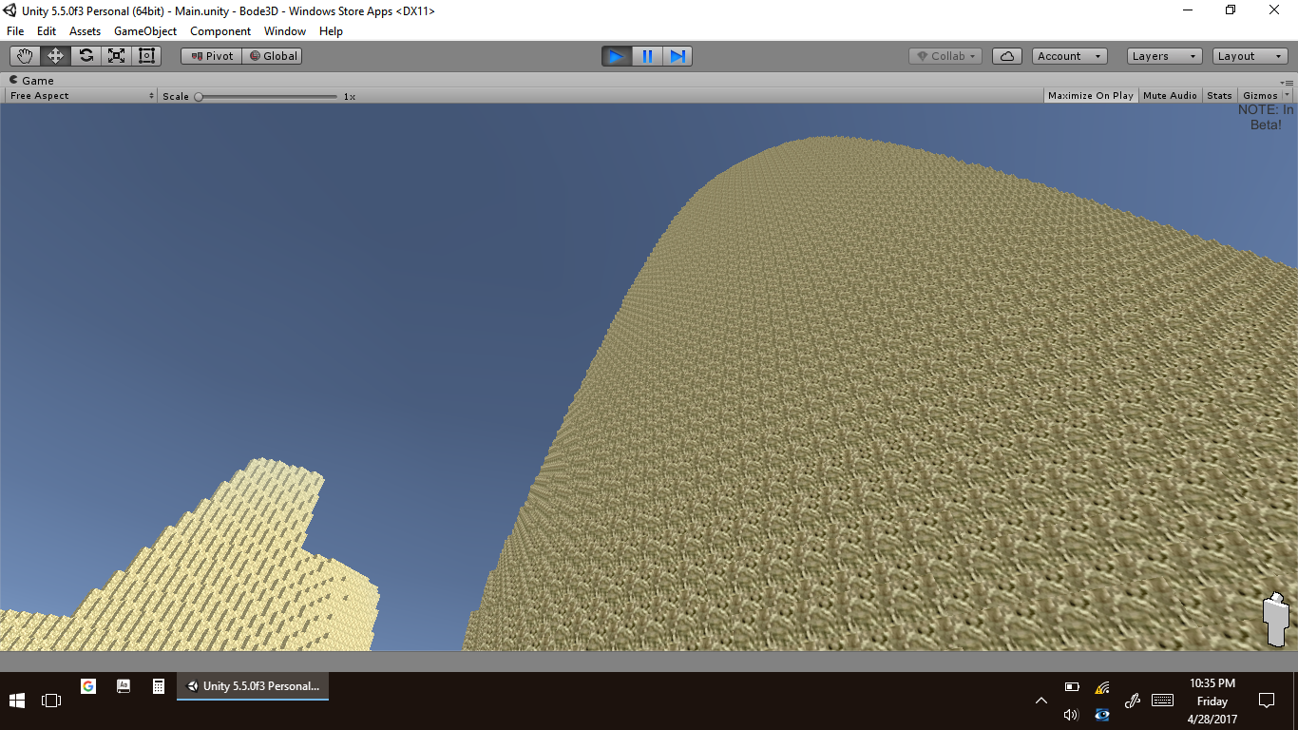Show the Stats overlay
The image size is (1298, 730).
tap(1219, 96)
